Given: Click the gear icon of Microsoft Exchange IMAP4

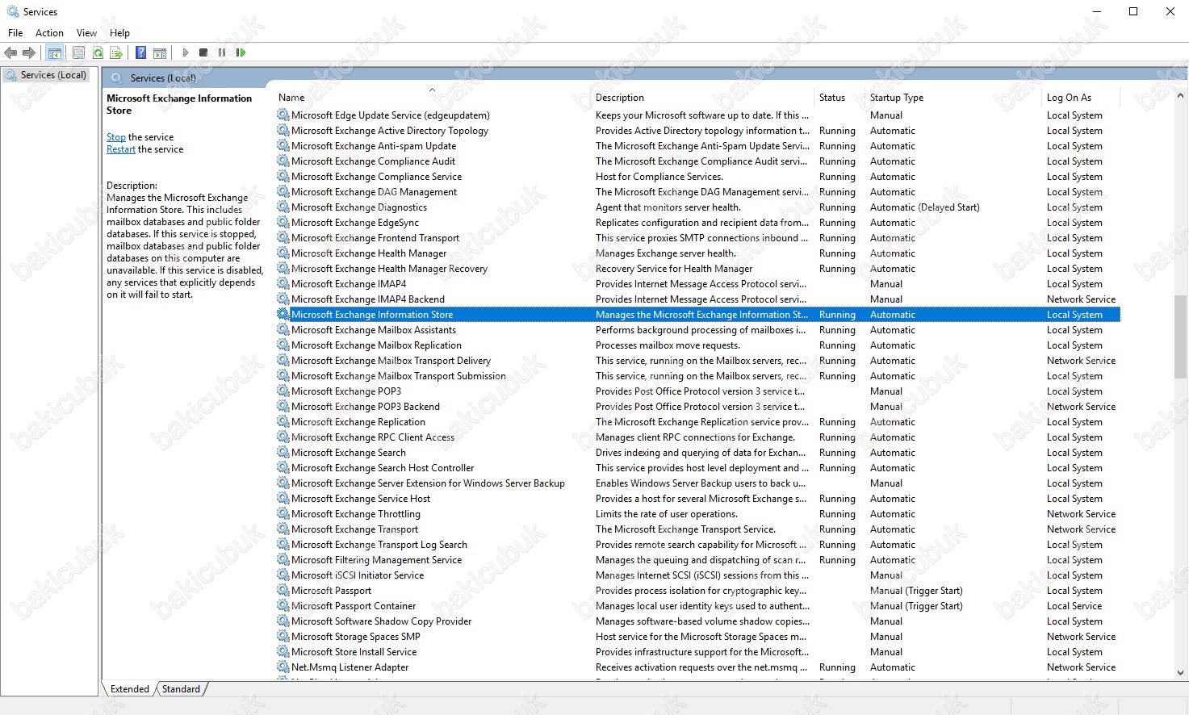Looking at the screenshot, I should pos(283,284).
